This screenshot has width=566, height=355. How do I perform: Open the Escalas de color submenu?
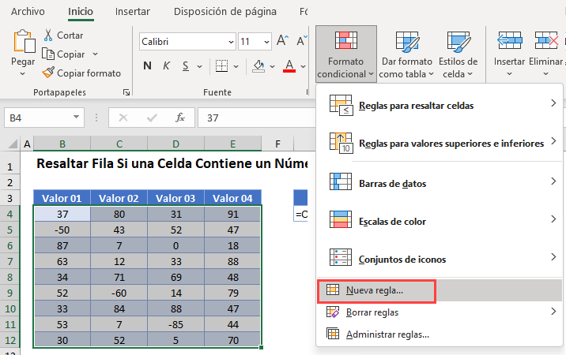[x=440, y=221]
